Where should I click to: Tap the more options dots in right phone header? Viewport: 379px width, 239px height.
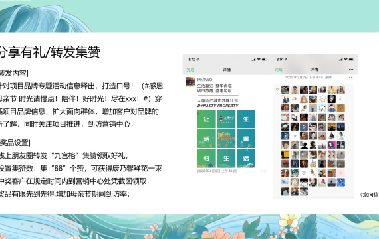pos(351,70)
